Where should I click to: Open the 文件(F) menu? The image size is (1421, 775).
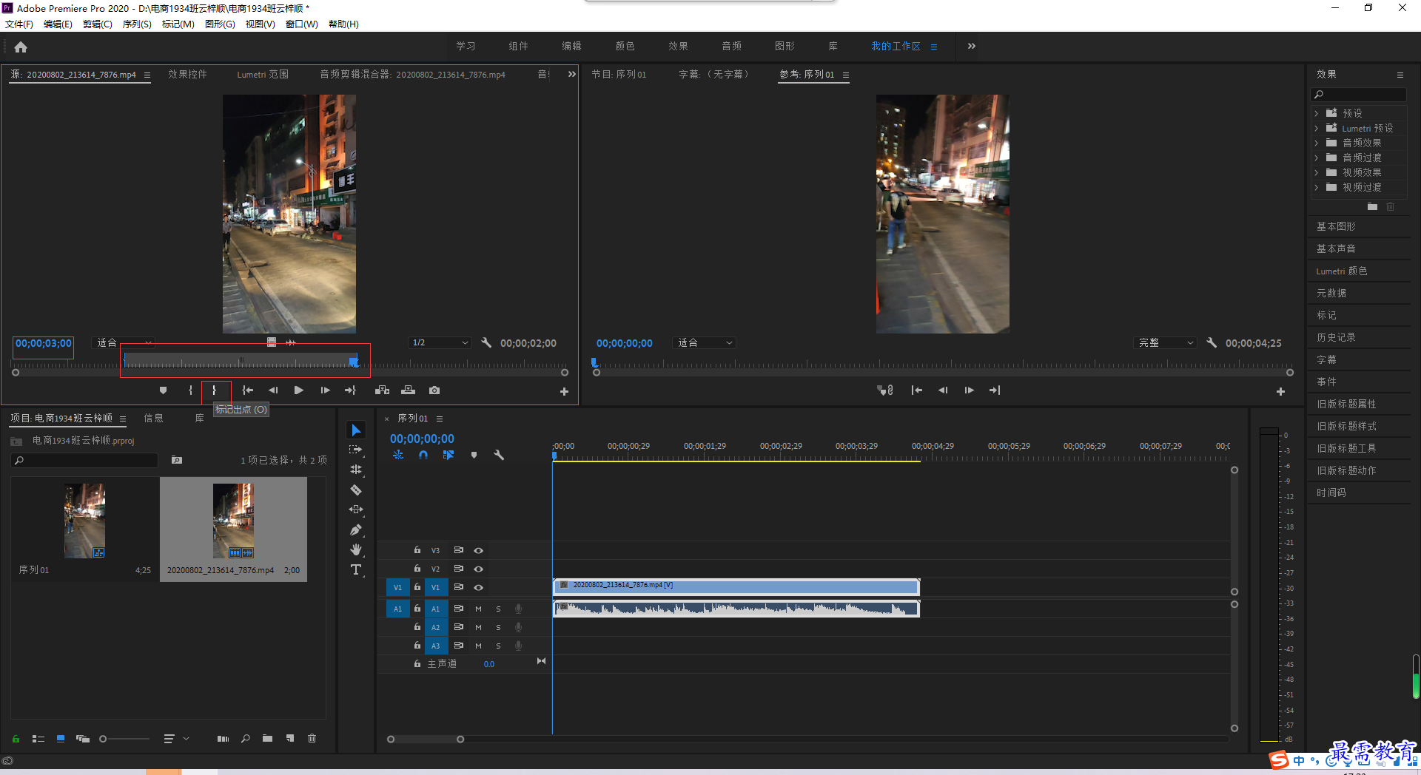tap(19, 24)
